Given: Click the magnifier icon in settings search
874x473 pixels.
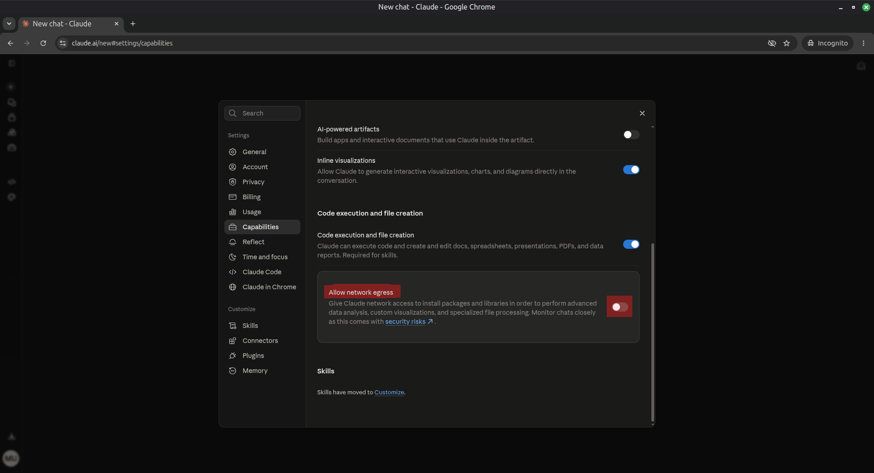Looking at the screenshot, I should pos(233,113).
